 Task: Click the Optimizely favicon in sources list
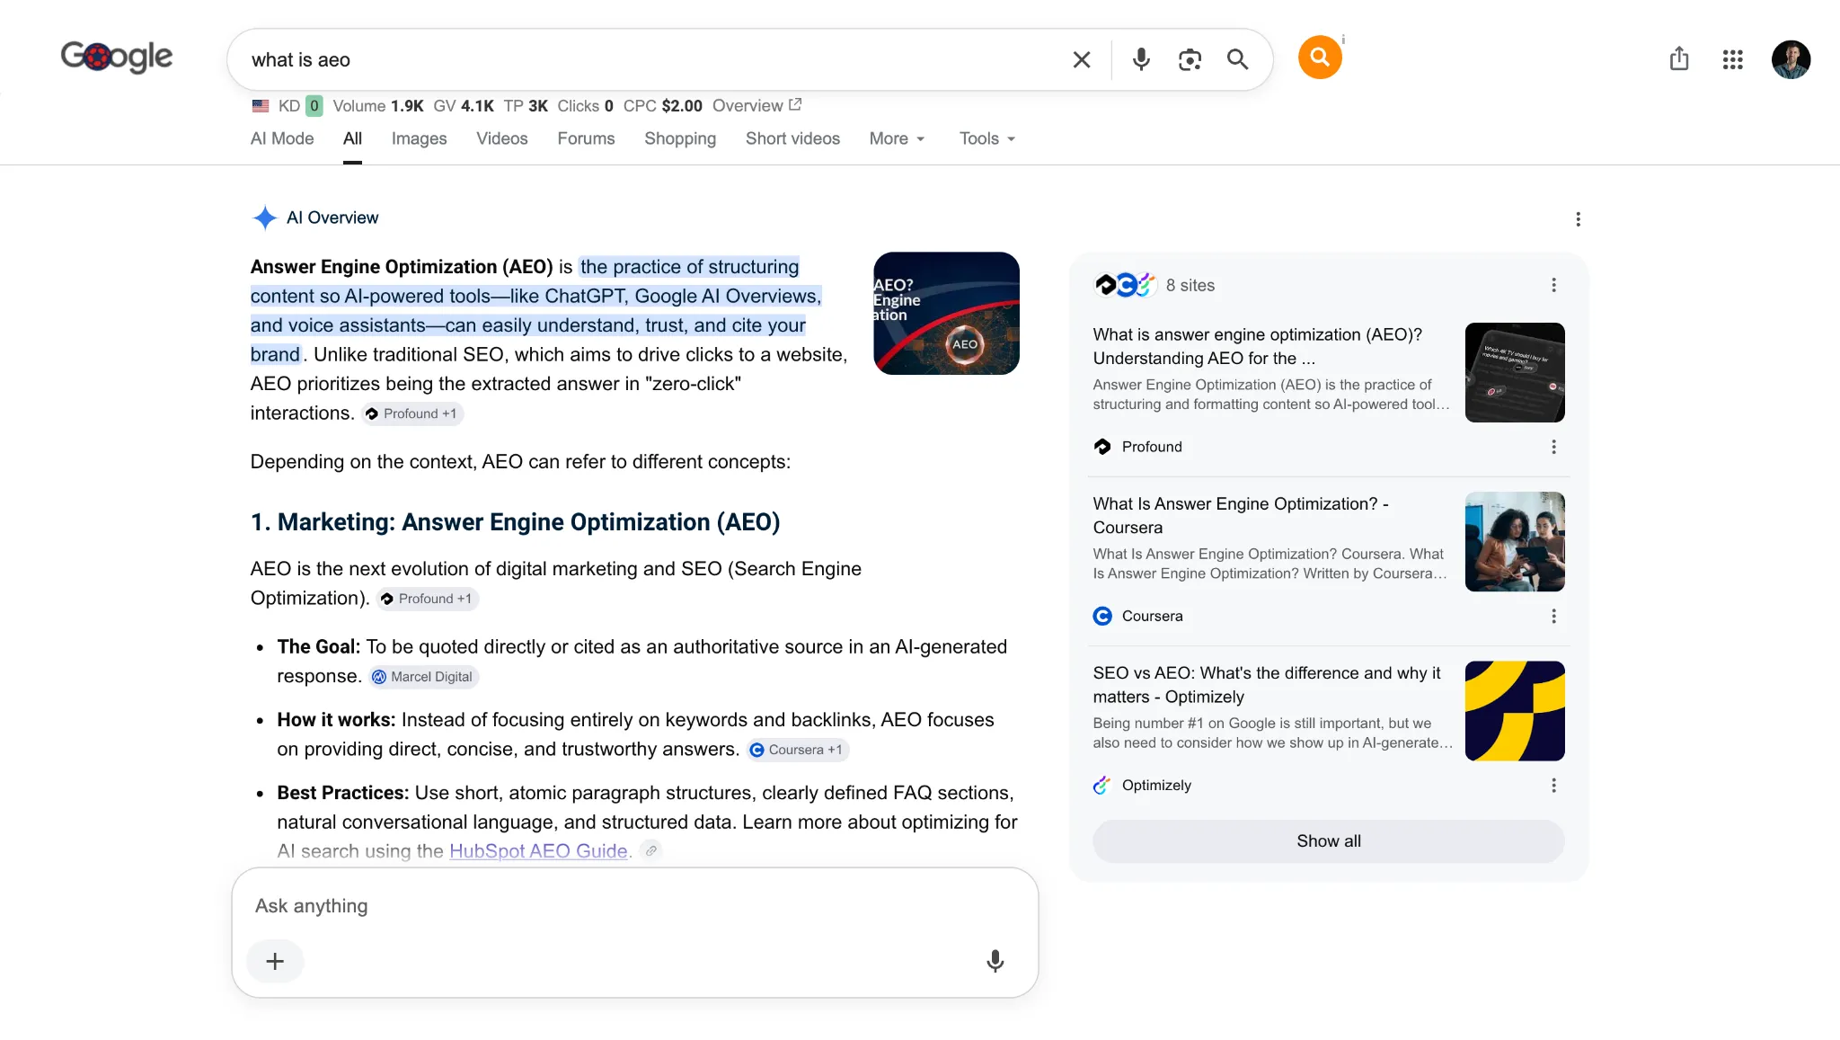[1102, 785]
